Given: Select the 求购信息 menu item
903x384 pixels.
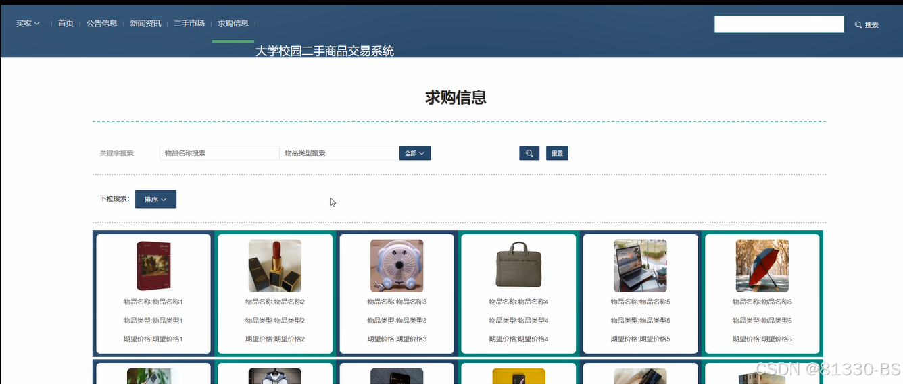Looking at the screenshot, I should coord(233,23).
